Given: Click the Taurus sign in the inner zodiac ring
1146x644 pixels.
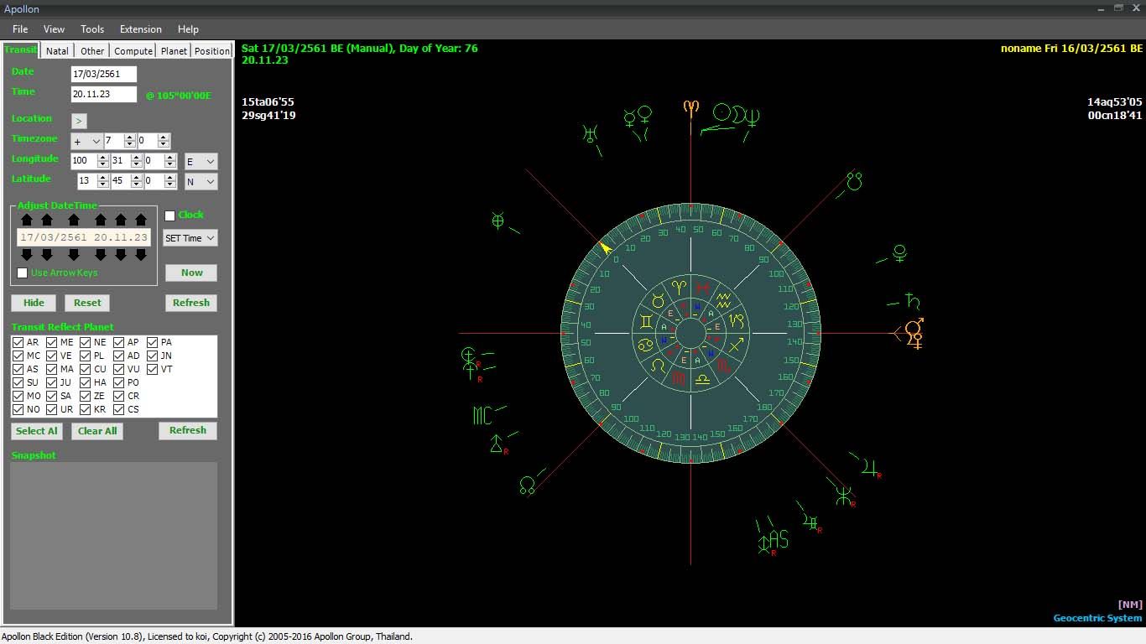Looking at the screenshot, I should coord(658,299).
